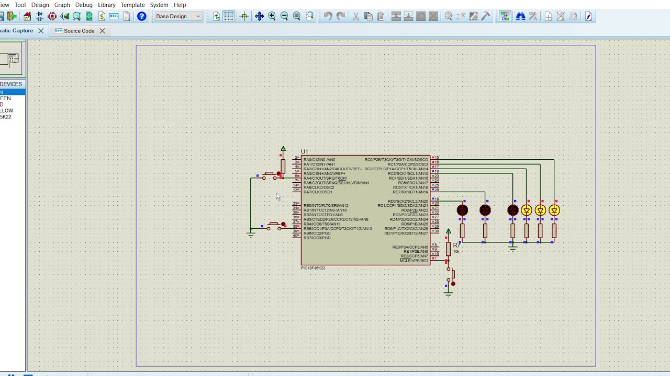Open the Base Design variant dropdown
This screenshot has width=670, height=376.
(178, 16)
